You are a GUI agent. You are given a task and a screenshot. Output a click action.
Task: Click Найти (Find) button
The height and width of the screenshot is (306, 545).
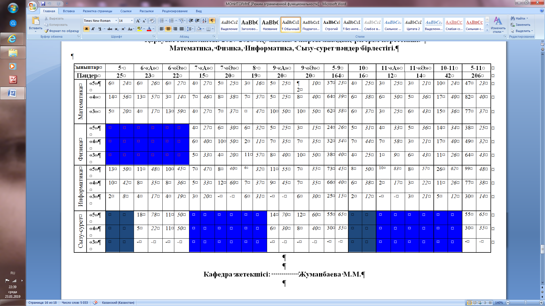click(519, 18)
